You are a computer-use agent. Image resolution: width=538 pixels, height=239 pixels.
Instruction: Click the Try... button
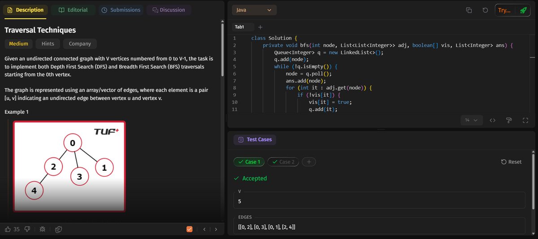(505, 10)
